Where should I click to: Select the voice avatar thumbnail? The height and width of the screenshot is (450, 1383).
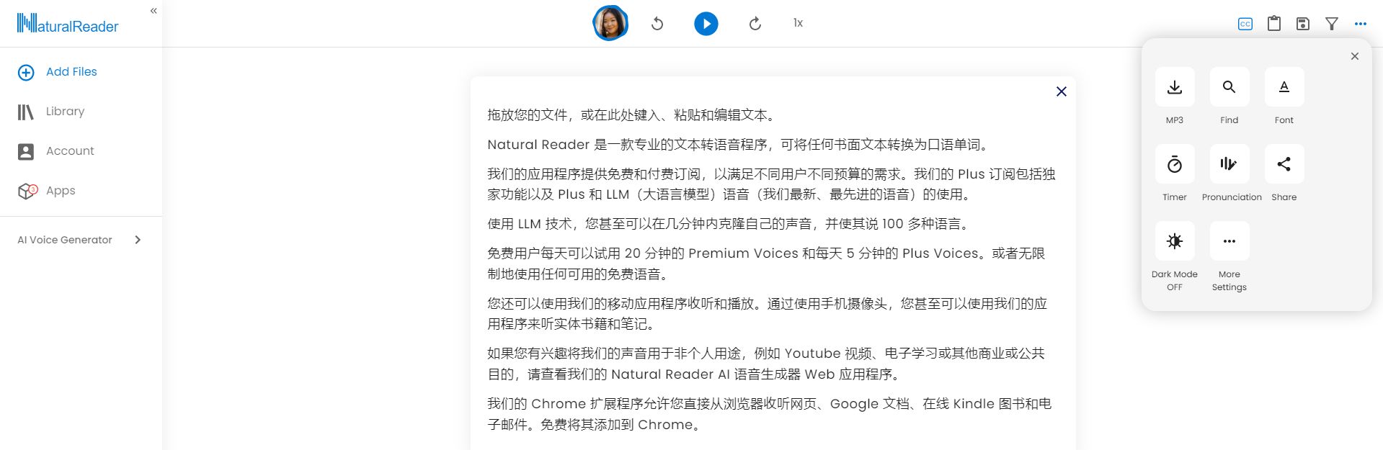pyautogui.click(x=610, y=24)
